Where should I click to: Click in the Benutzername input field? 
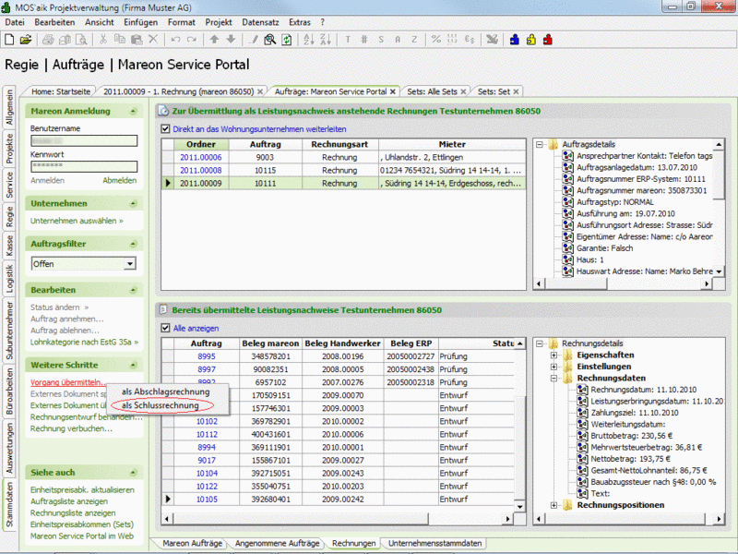point(84,141)
